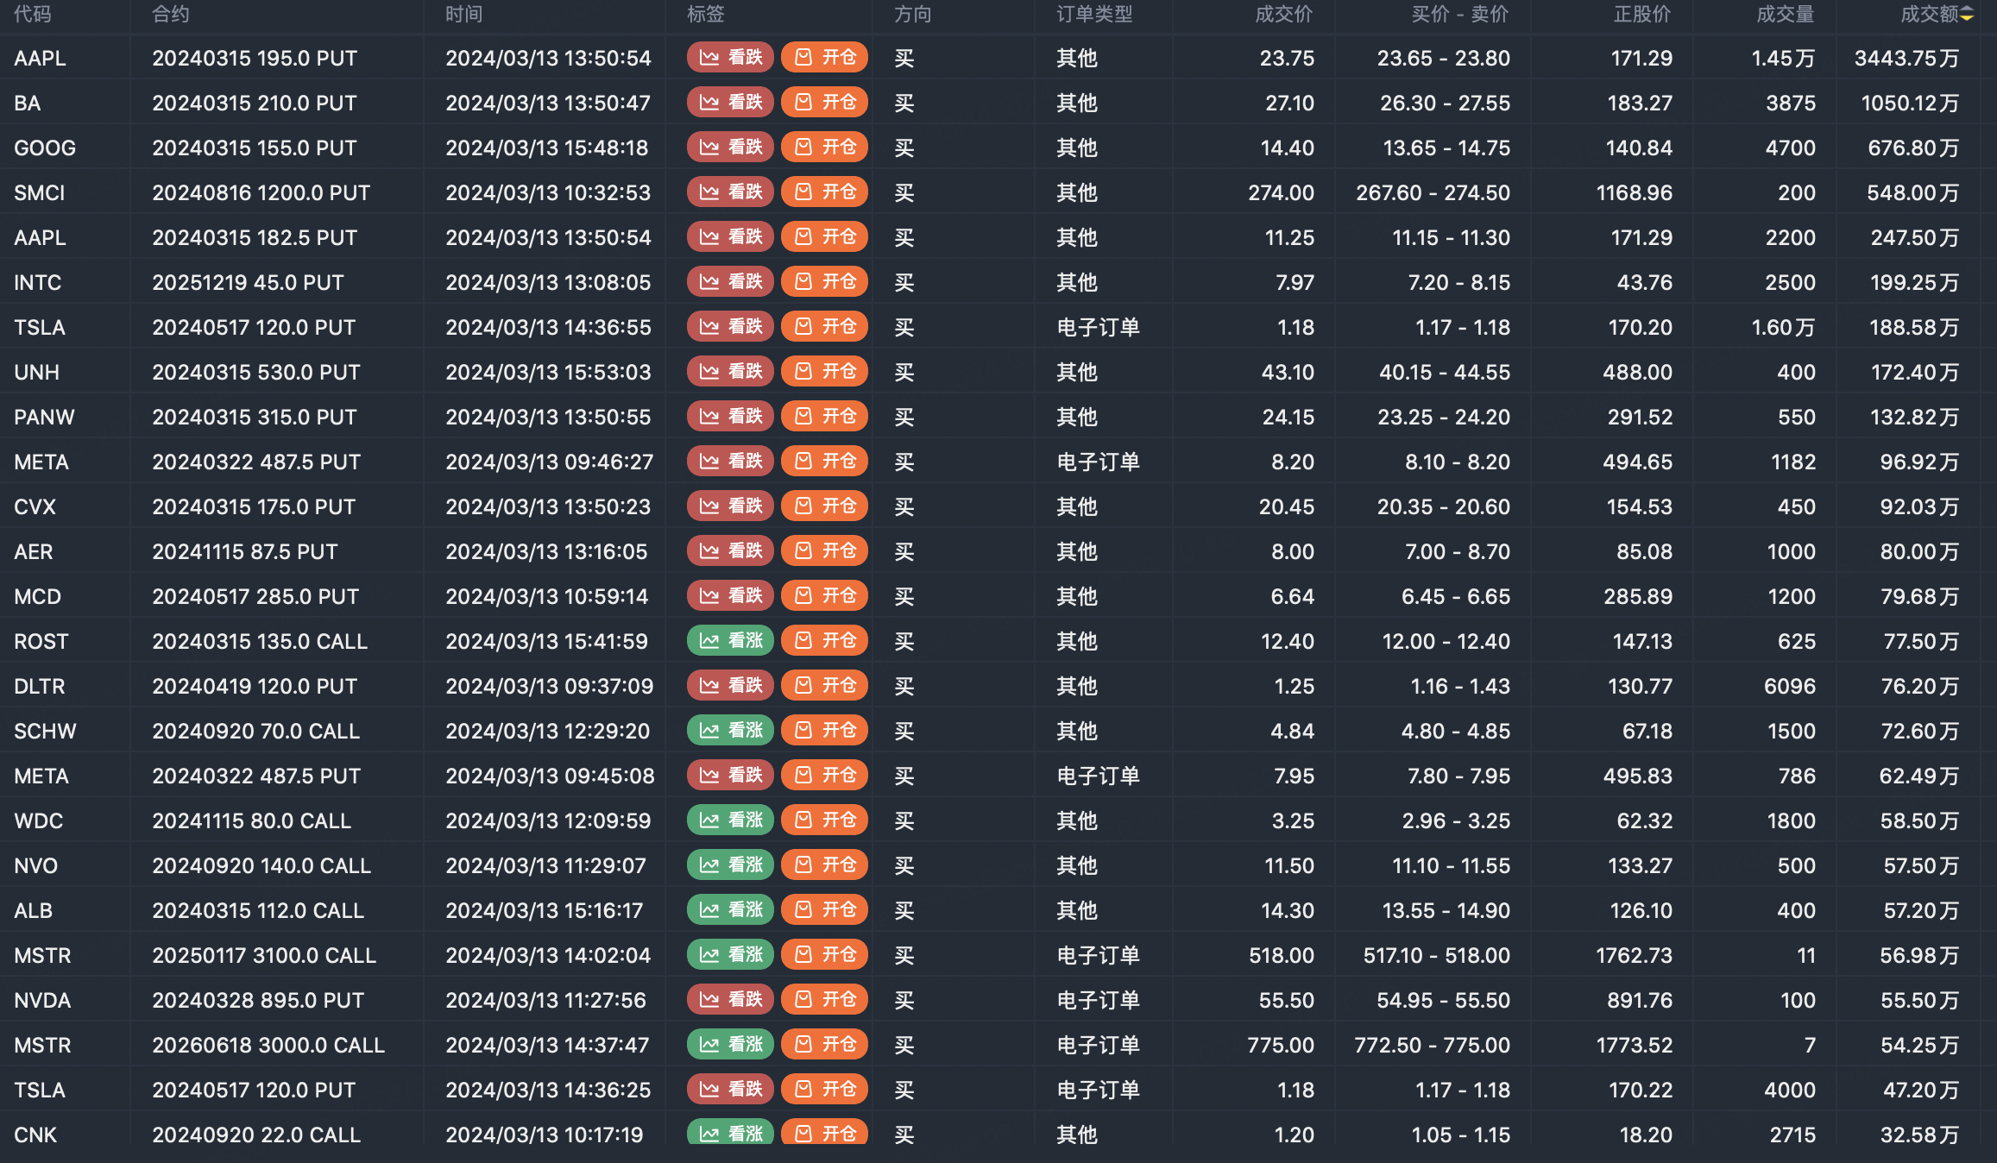1997x1163 pixels.
Task: Sort the table by 成交量 column header
Action: tap(1785, 14)
